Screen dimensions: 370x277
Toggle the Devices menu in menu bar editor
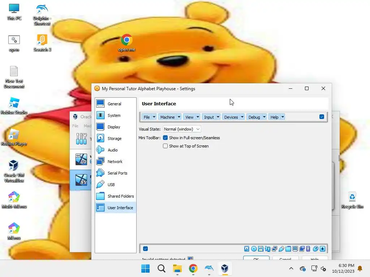point(231,117)
